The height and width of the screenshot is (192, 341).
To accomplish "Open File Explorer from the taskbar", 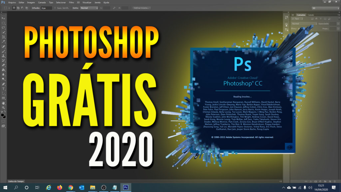I will click(x=93, y=187).
